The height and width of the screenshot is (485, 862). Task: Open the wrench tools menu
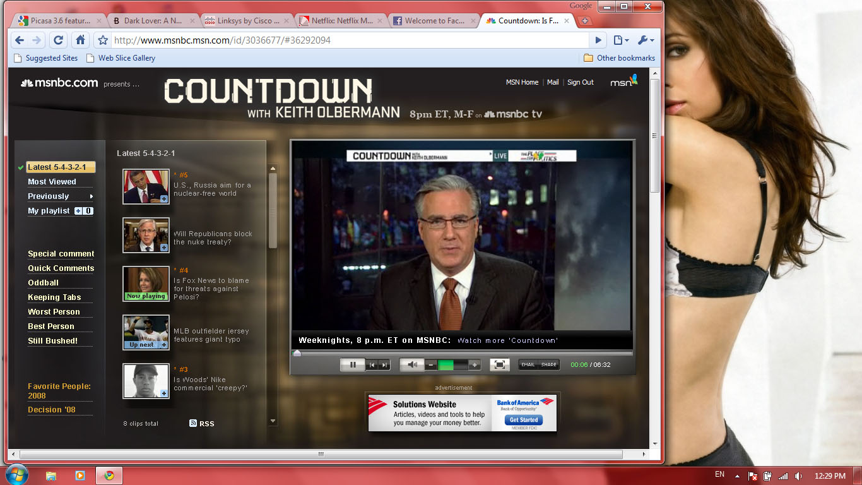coord(646,40)
